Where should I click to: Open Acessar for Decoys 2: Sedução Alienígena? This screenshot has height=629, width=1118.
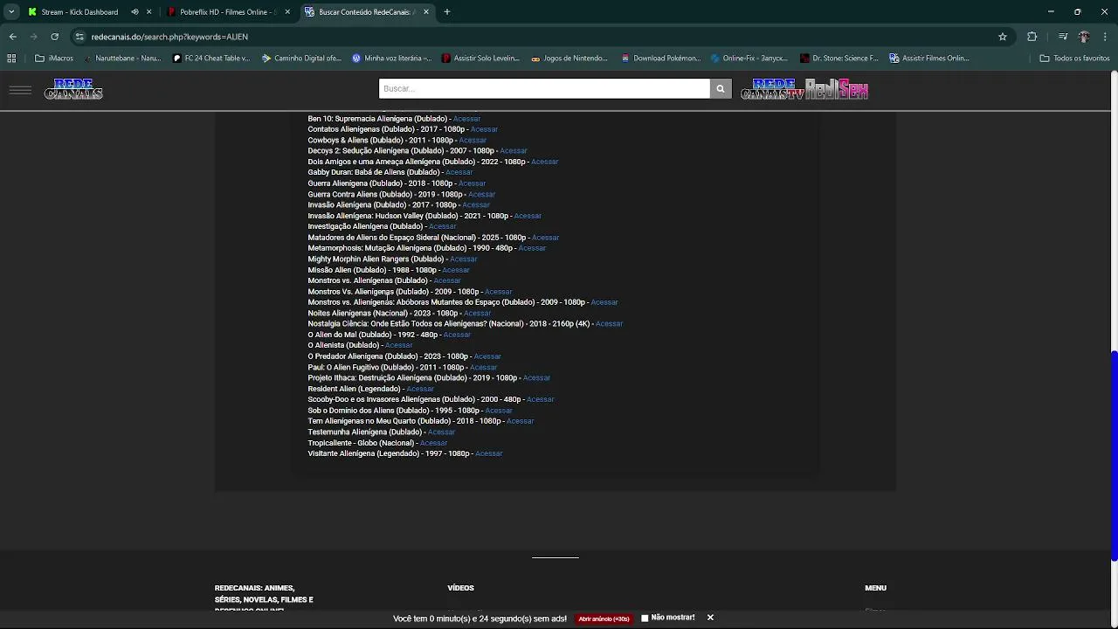click(x=514, y=151)
